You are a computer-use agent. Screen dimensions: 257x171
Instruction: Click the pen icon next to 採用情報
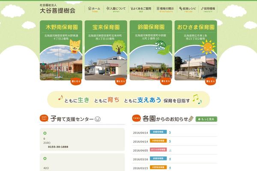tap(202, 9)
